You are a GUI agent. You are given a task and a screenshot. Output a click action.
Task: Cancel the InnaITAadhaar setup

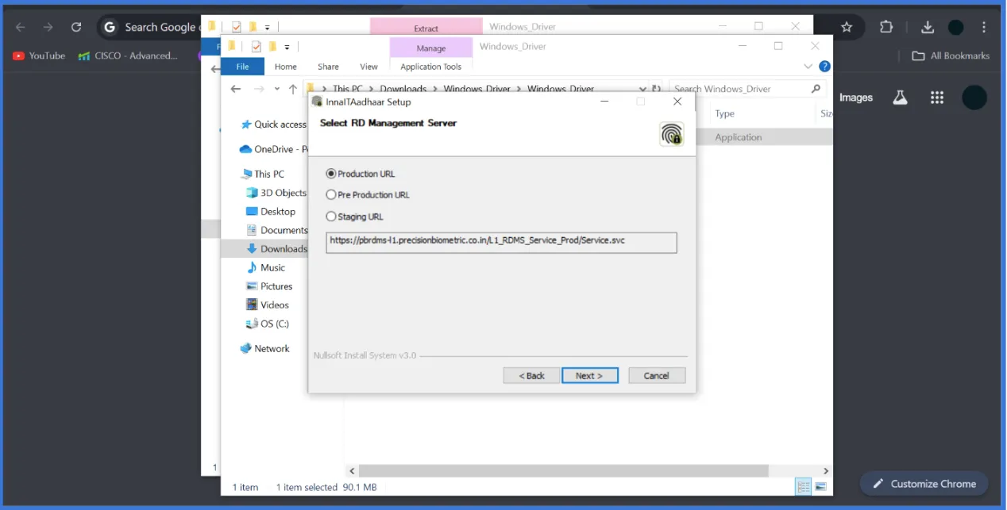coord(657,375)
